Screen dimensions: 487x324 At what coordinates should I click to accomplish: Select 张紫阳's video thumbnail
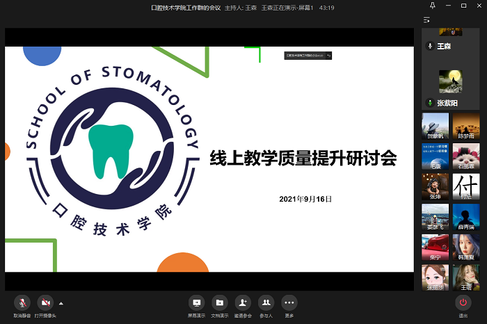(x=452, y=81)
